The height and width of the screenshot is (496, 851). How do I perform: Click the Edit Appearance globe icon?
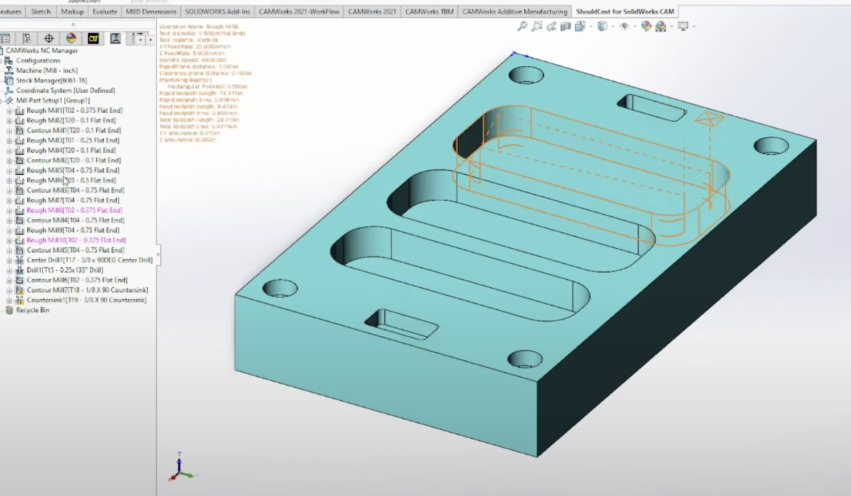click(x=646, y=26)
